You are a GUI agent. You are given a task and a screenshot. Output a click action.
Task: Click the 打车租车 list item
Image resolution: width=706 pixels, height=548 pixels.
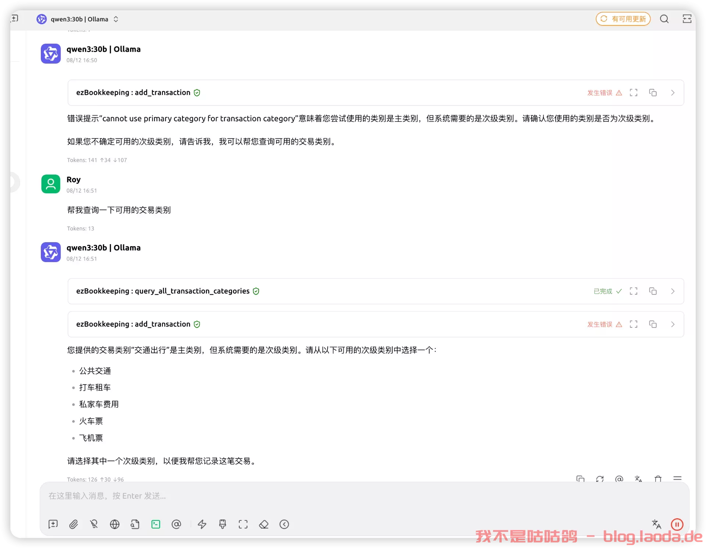(x=95, y=388)
